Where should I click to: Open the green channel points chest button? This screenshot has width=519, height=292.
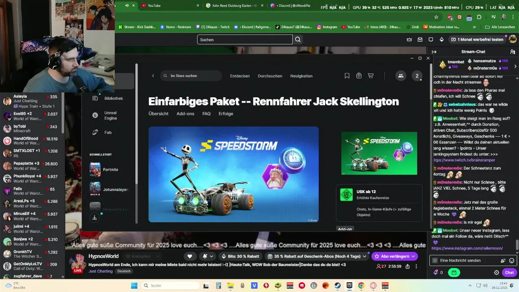click(454, 273)
